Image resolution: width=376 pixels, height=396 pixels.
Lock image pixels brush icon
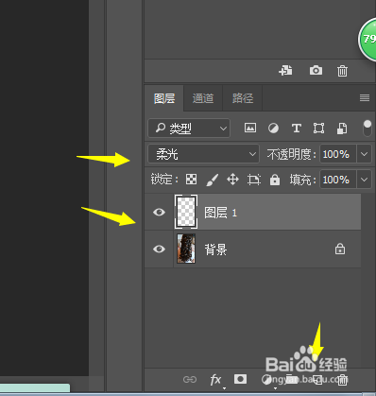click(x=213, y=180)
